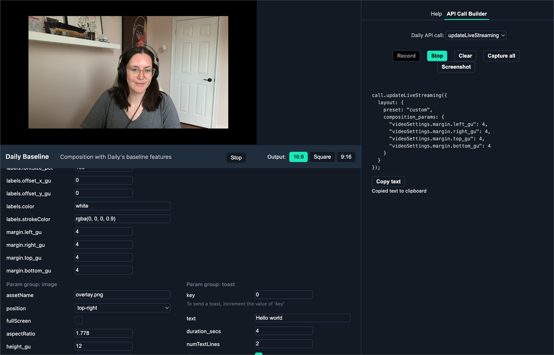The width and height of the screenshot is (554, 355).
Task: Click the Record button
Action: coord(406,55)
